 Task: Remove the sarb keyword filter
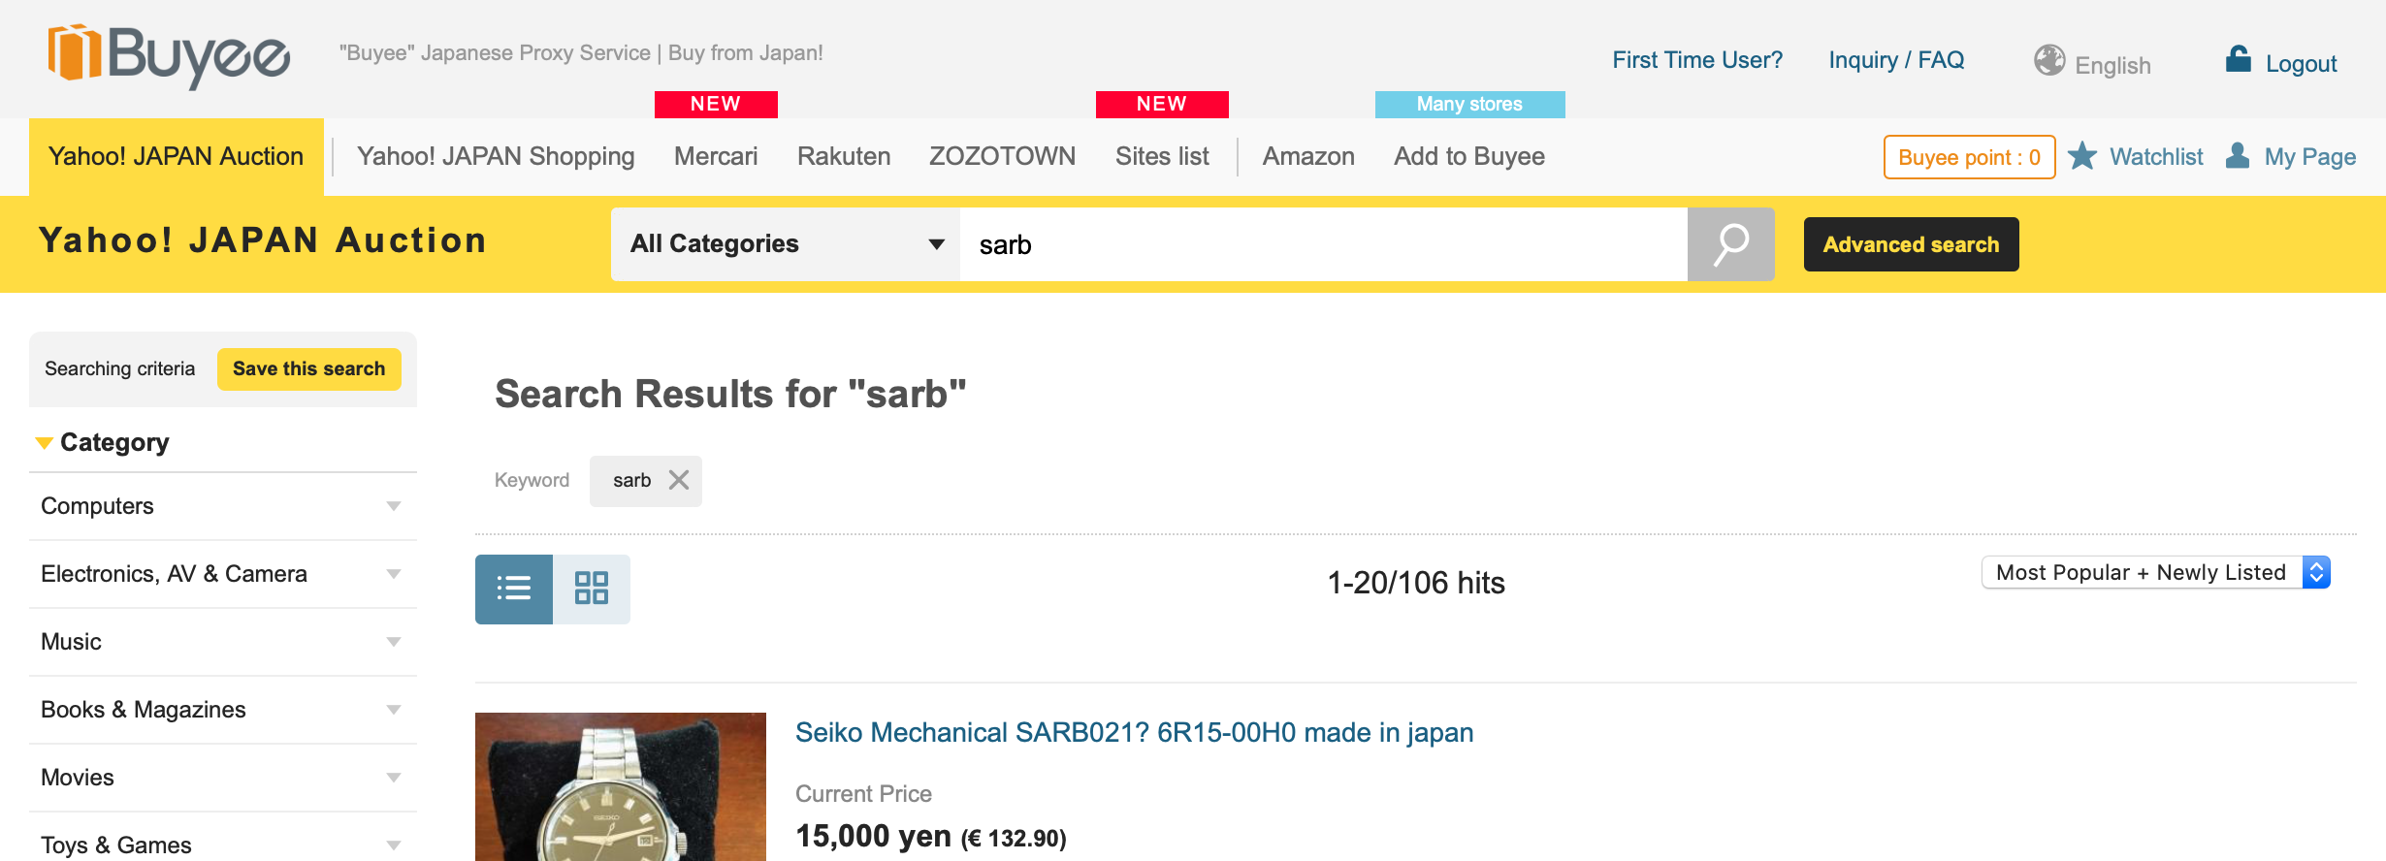(679, 480)
